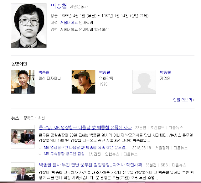Open the 문무일 MB 영장청구 news headline
This screenshot has width=201, height=183.
pos(85,127)
